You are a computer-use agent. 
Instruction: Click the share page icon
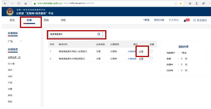(203, 3)
